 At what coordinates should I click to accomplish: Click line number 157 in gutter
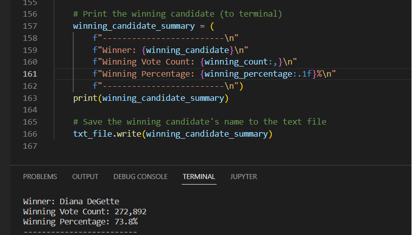(30, 26)
